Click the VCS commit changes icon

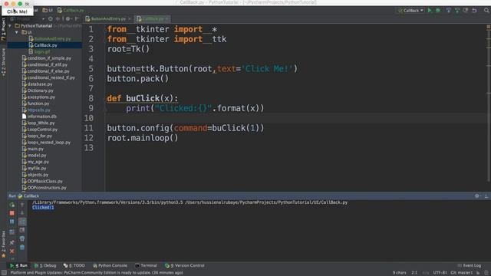click(457, 10)
